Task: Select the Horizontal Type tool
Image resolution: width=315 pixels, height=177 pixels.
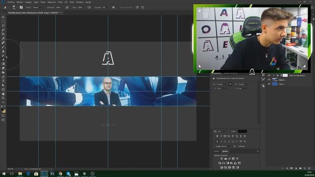Action: (x=3, y=81)
